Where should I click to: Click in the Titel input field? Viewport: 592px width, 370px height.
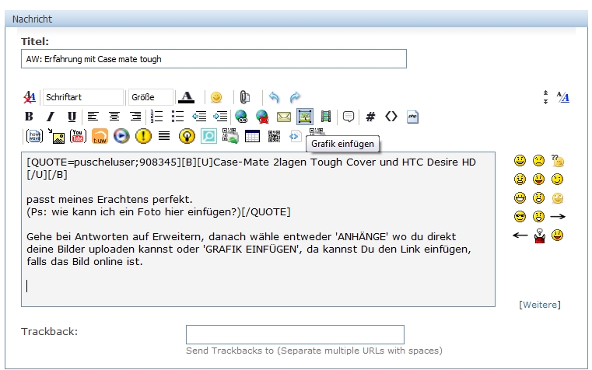coord(214,59)
